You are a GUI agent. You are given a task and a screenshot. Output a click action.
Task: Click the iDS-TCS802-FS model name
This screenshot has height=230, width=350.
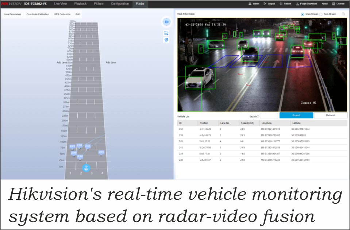point(35,4)
